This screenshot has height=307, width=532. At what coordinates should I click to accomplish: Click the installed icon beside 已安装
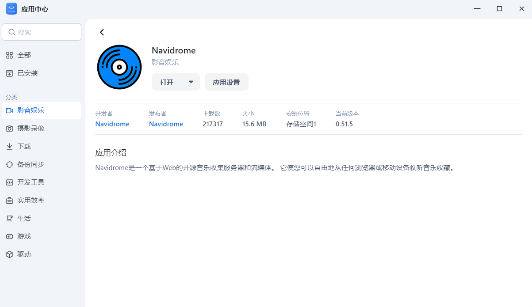click(9, 73)
